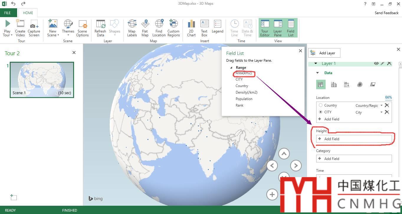The width and height of the screenshot is (402, 214).
Task: Collapse the Data section
Action: pyautogui.click(x=318, y=73)
